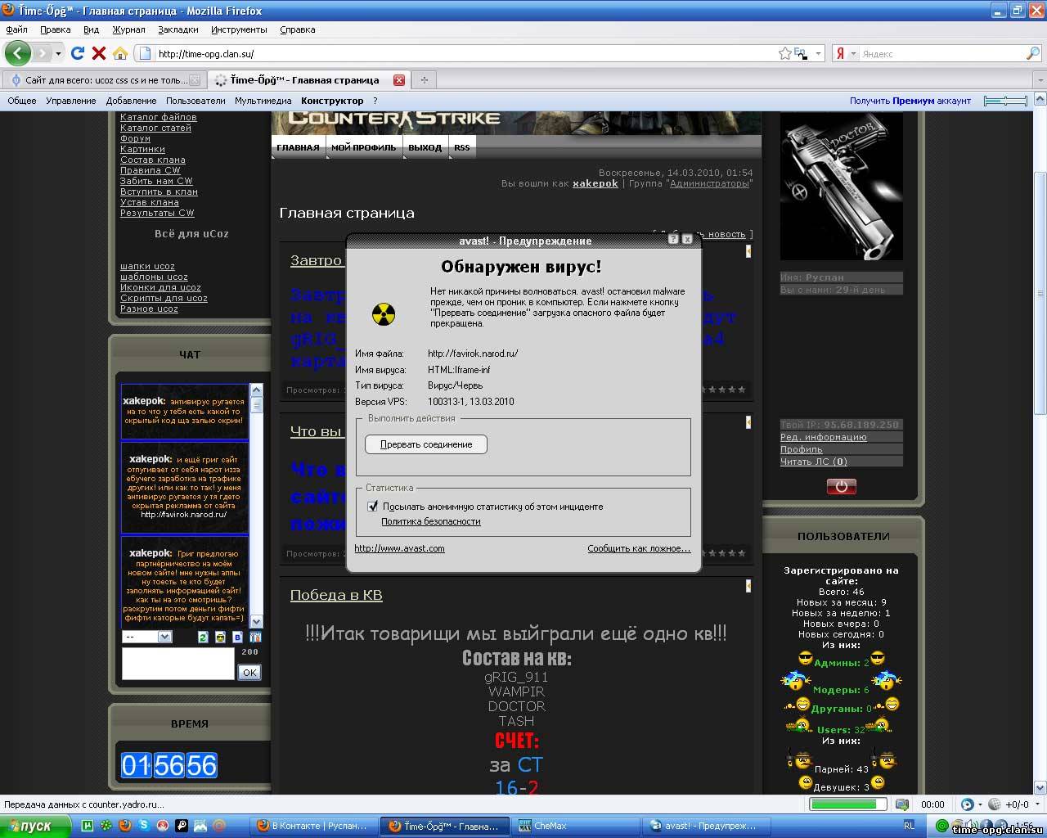1047x838 pixels.
Task: Open the Администраторы group link
Action: tap(709, 183)
